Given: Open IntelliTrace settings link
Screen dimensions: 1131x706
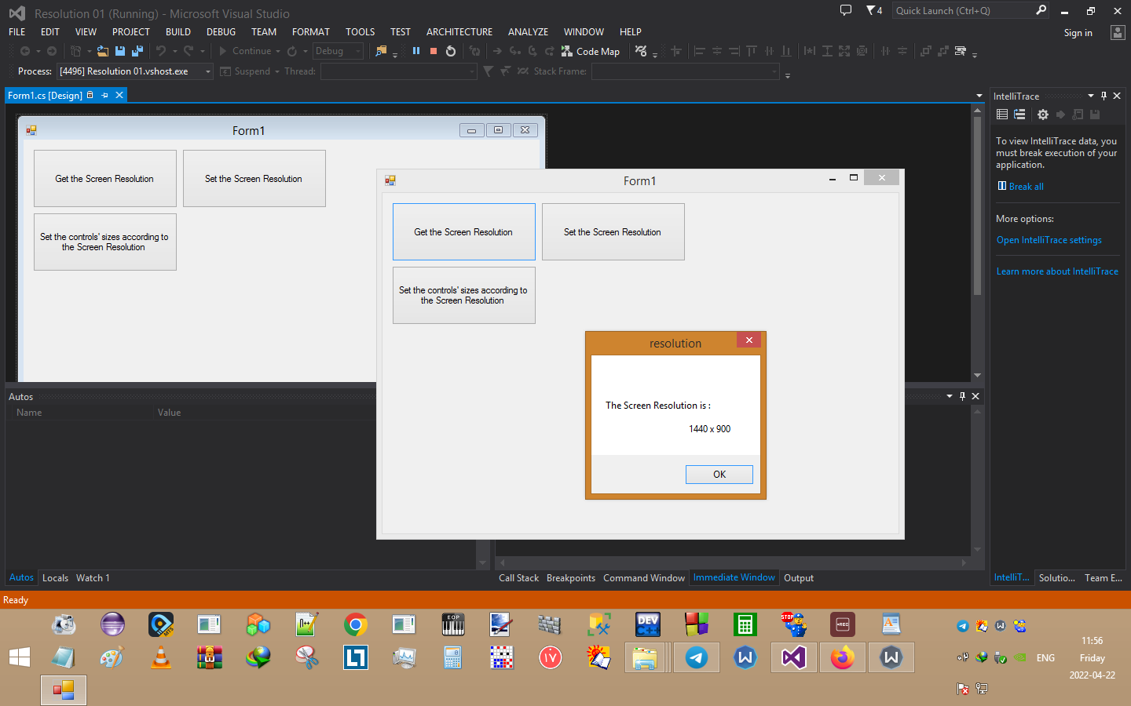Looking at the screenshot, I should point(1049,240).
